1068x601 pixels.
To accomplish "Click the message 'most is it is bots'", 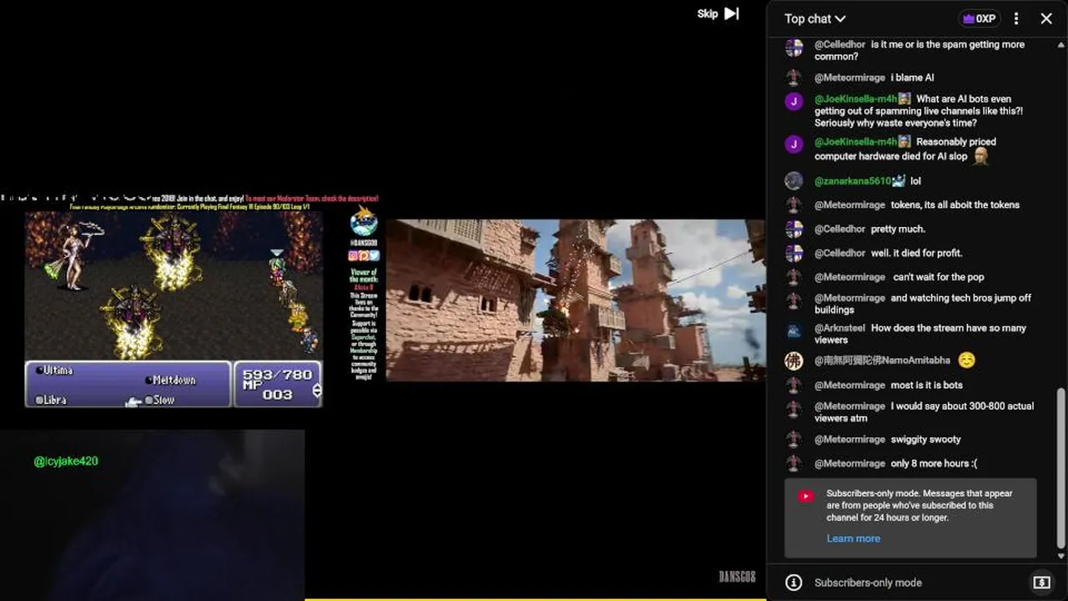I will click(926, 385).
